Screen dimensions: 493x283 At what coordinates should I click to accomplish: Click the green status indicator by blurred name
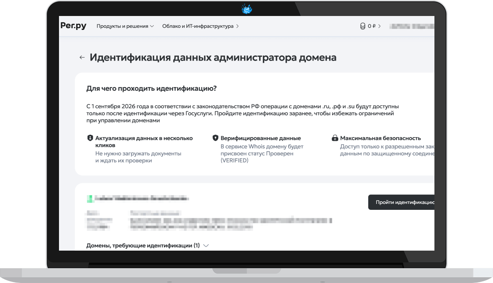(x=90, y=198)
